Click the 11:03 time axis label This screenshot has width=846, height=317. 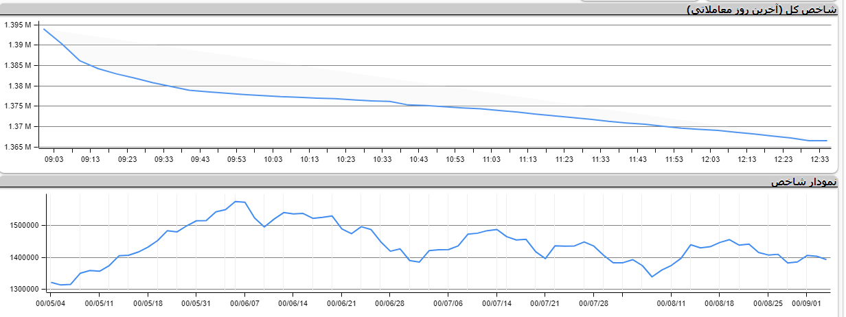coord(492,159)
